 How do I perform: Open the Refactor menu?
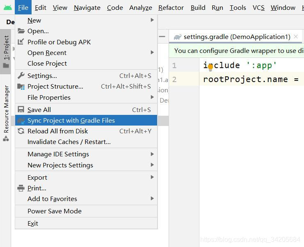[171, 7]
